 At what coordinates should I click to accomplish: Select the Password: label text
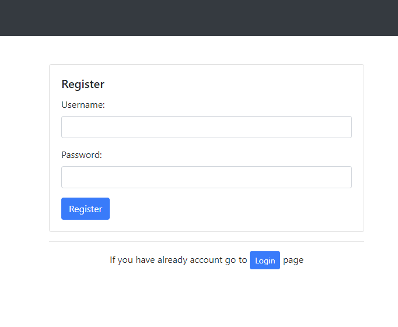(x=82, y=155)
